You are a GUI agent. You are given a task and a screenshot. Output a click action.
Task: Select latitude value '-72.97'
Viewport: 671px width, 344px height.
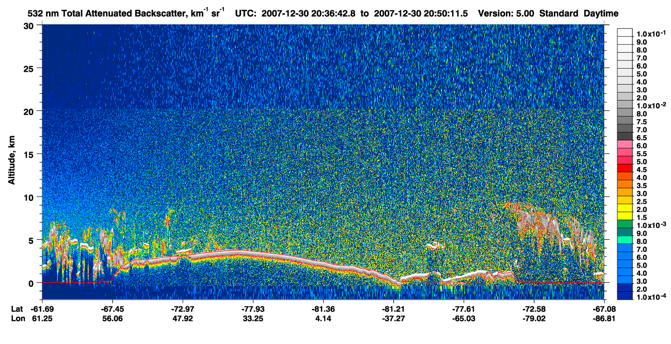pyautogui.click(x=182, y=309)
